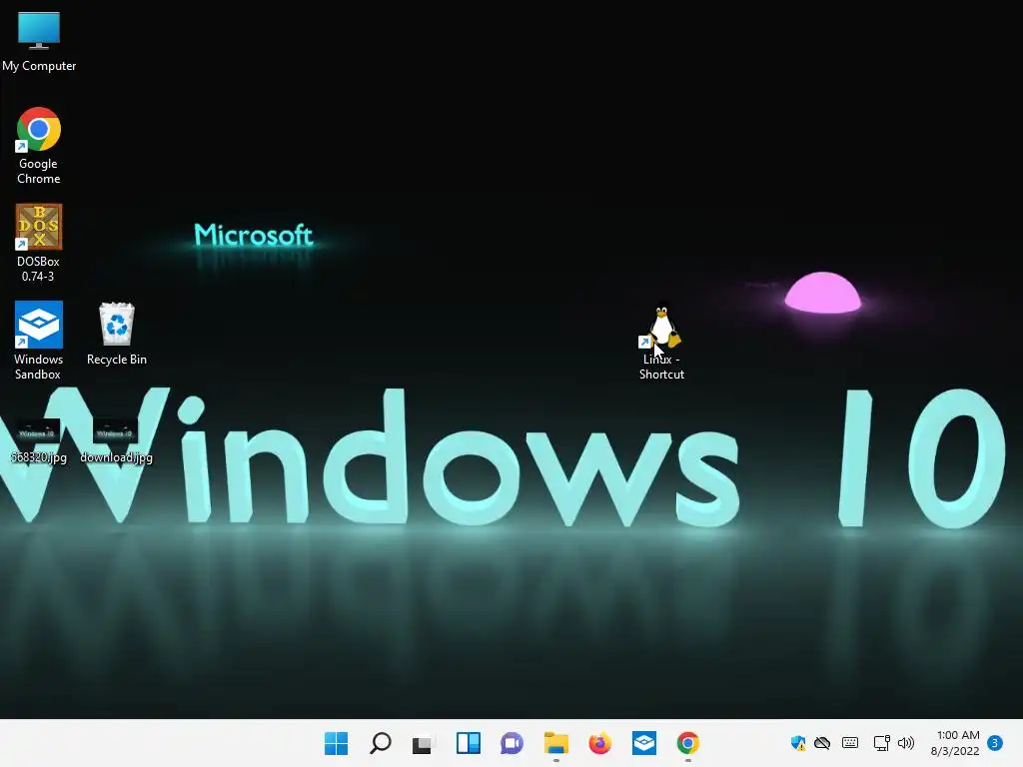Click the 'Linux - Shortcut' label text

(x=661, y=368)
